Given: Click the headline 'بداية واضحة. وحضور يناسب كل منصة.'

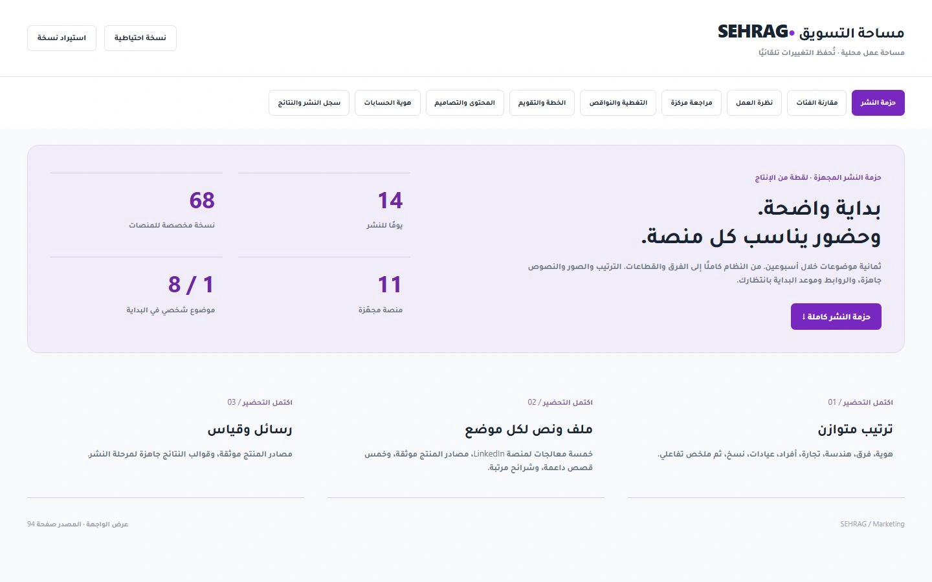Looking at the screenshot, I should coord(761,222).
